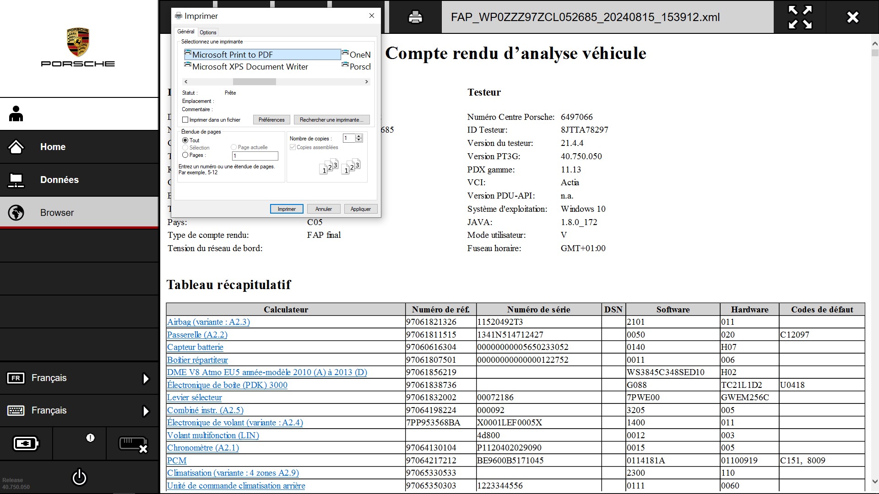Switch to the Options tab
Screen dimensions: 879x494
tap(208, 32)
